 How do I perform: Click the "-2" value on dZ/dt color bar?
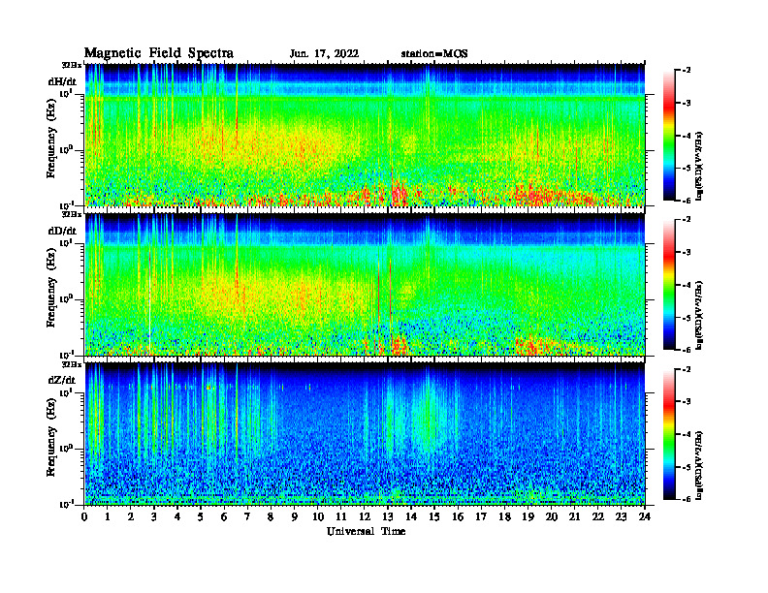(x=687, y=369)
